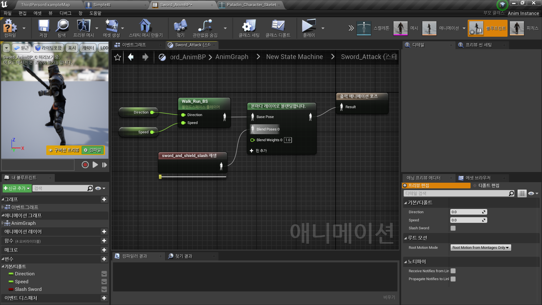The image size is (542, 305).
Task: Click 핀 추가 (Add Pin) on blend node
Action: [258, 151]
